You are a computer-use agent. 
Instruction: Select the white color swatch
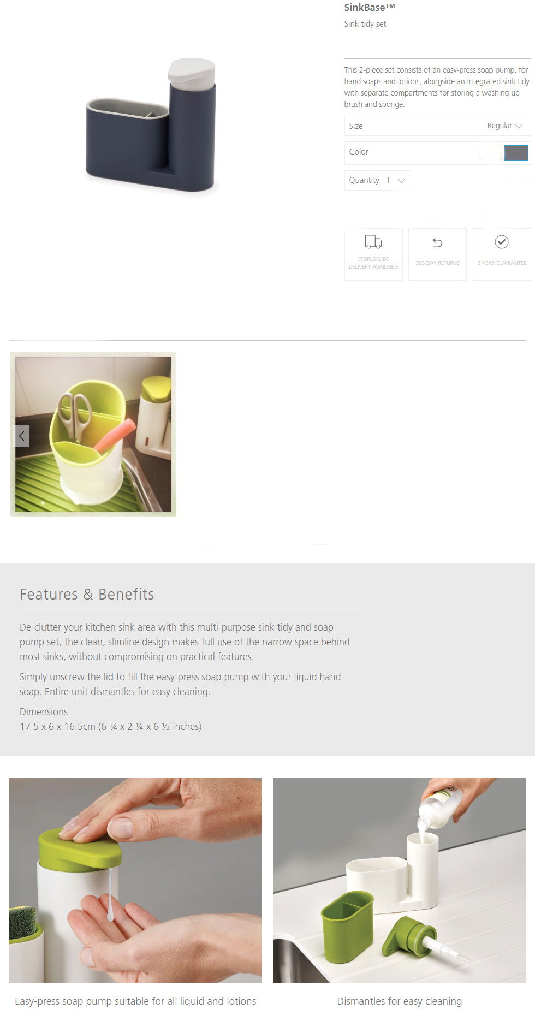coord(491,152)
